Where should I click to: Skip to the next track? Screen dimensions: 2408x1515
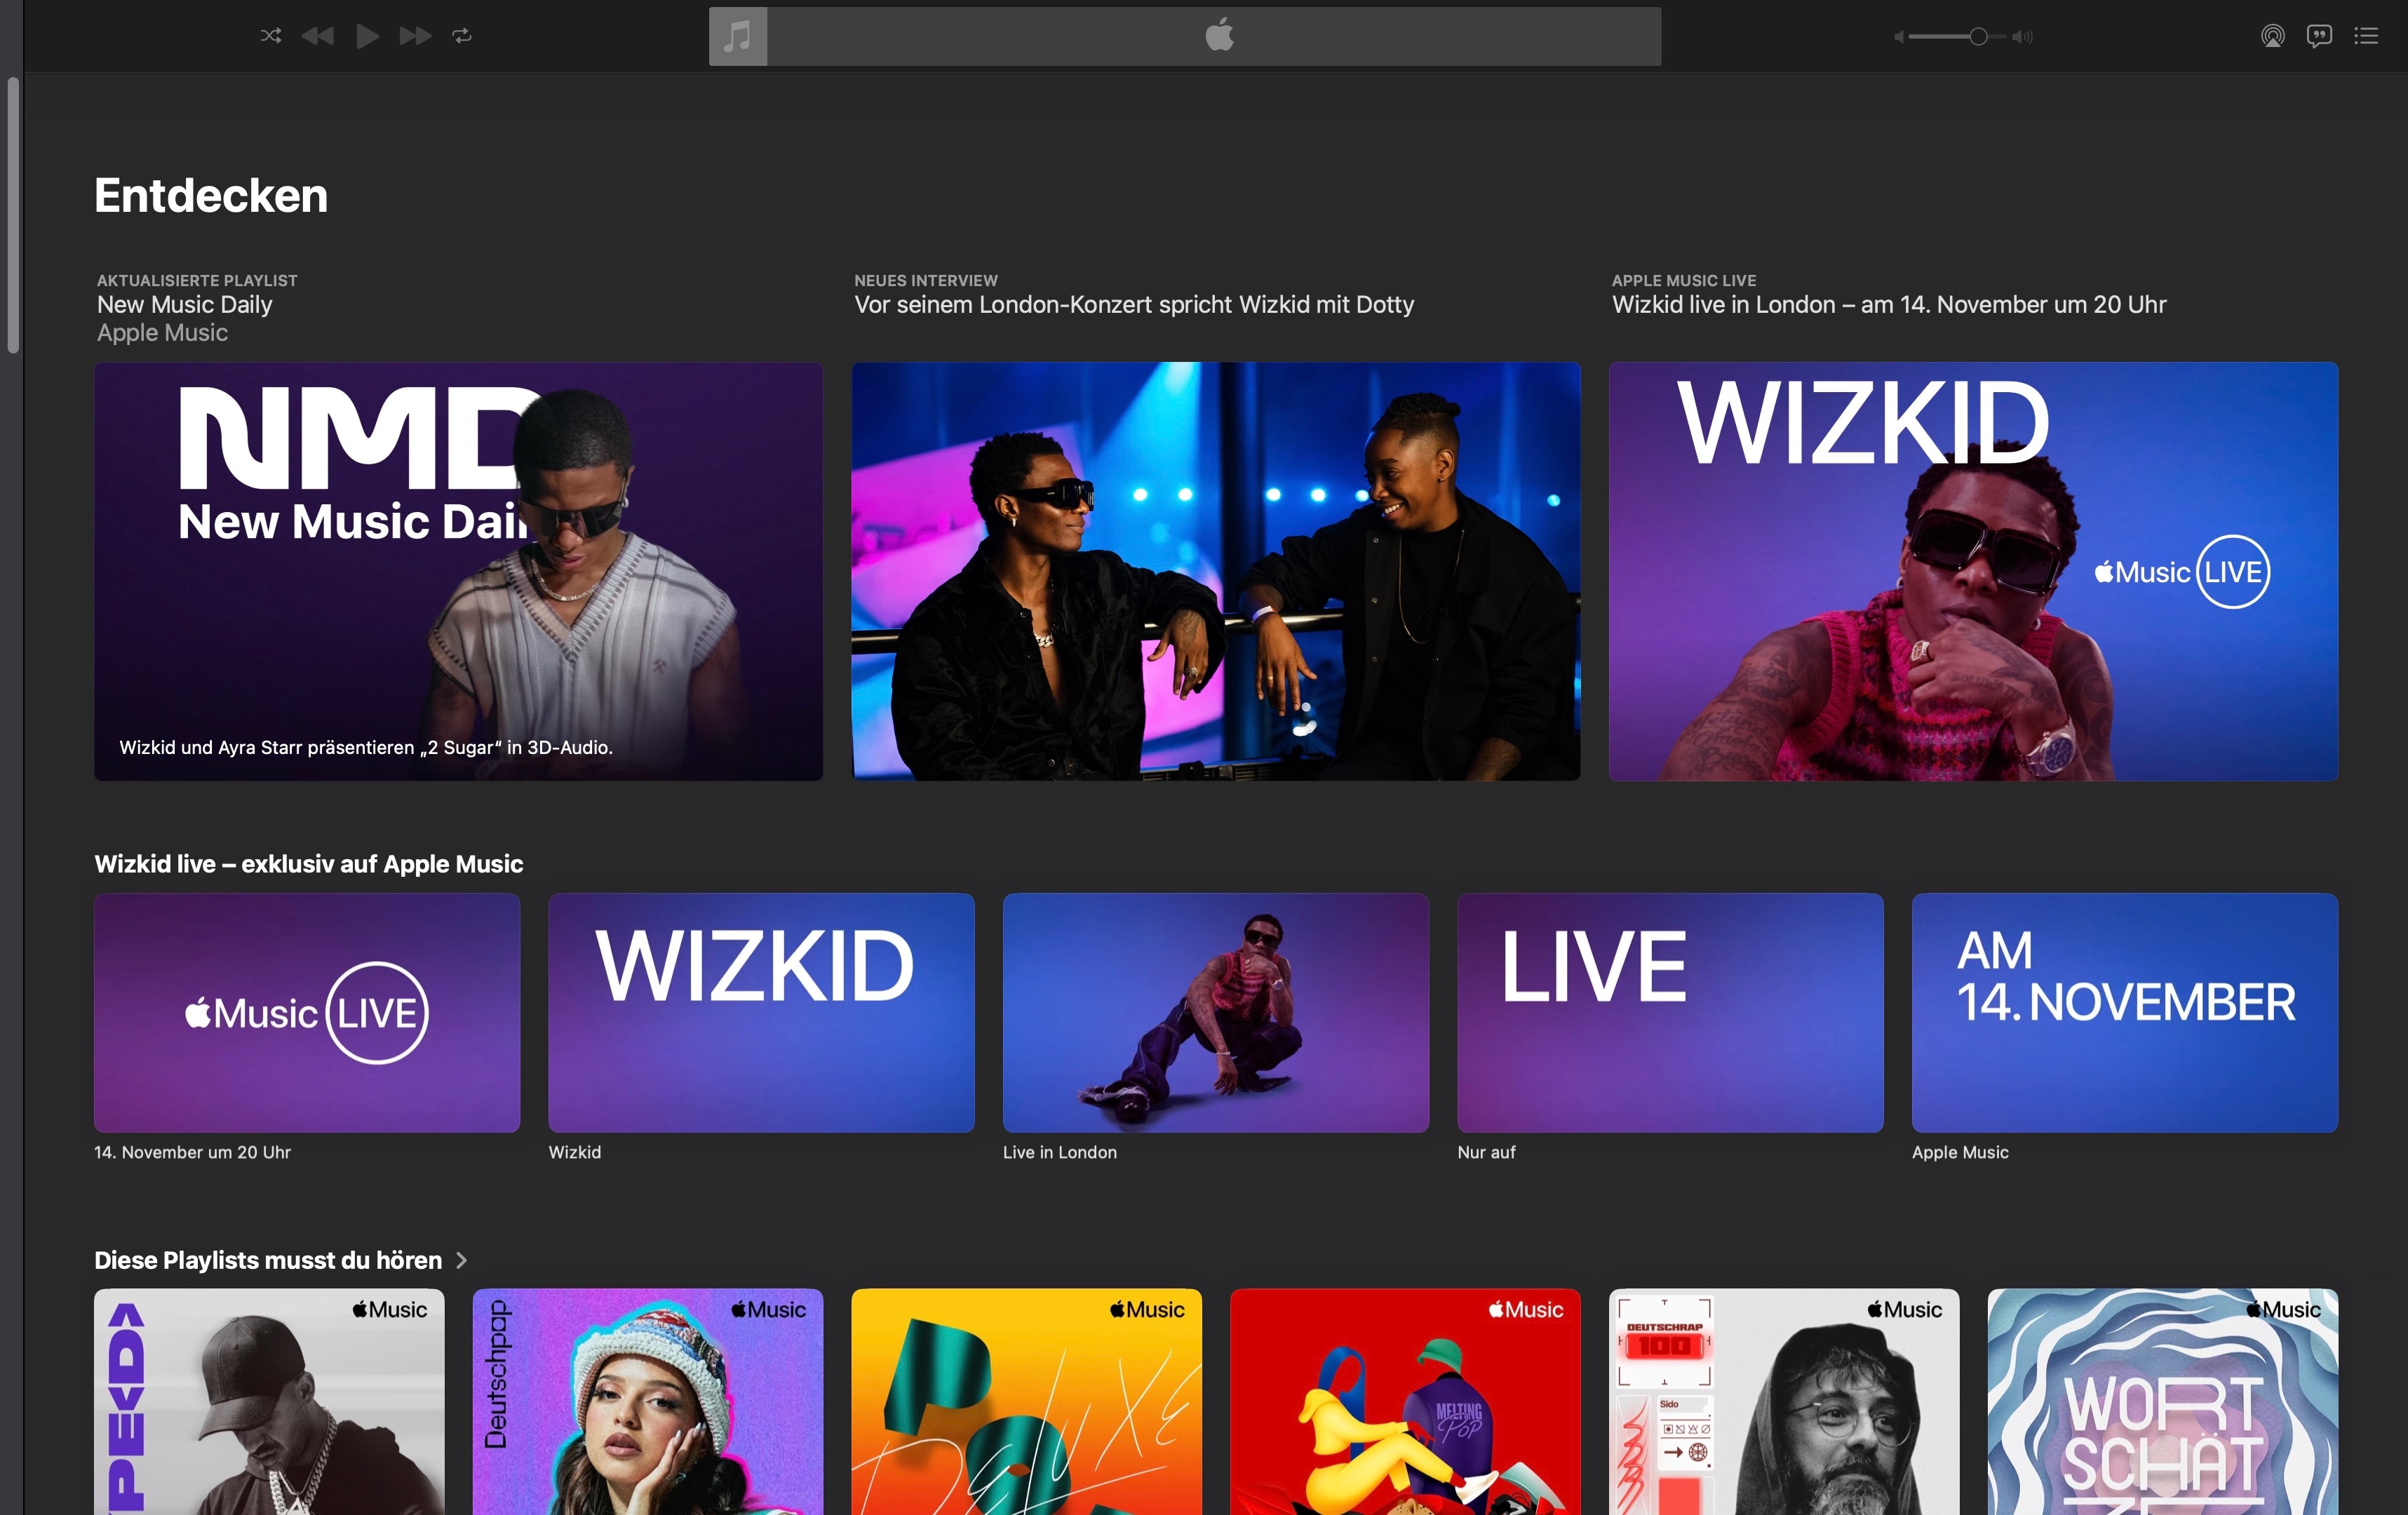[415, 36]
